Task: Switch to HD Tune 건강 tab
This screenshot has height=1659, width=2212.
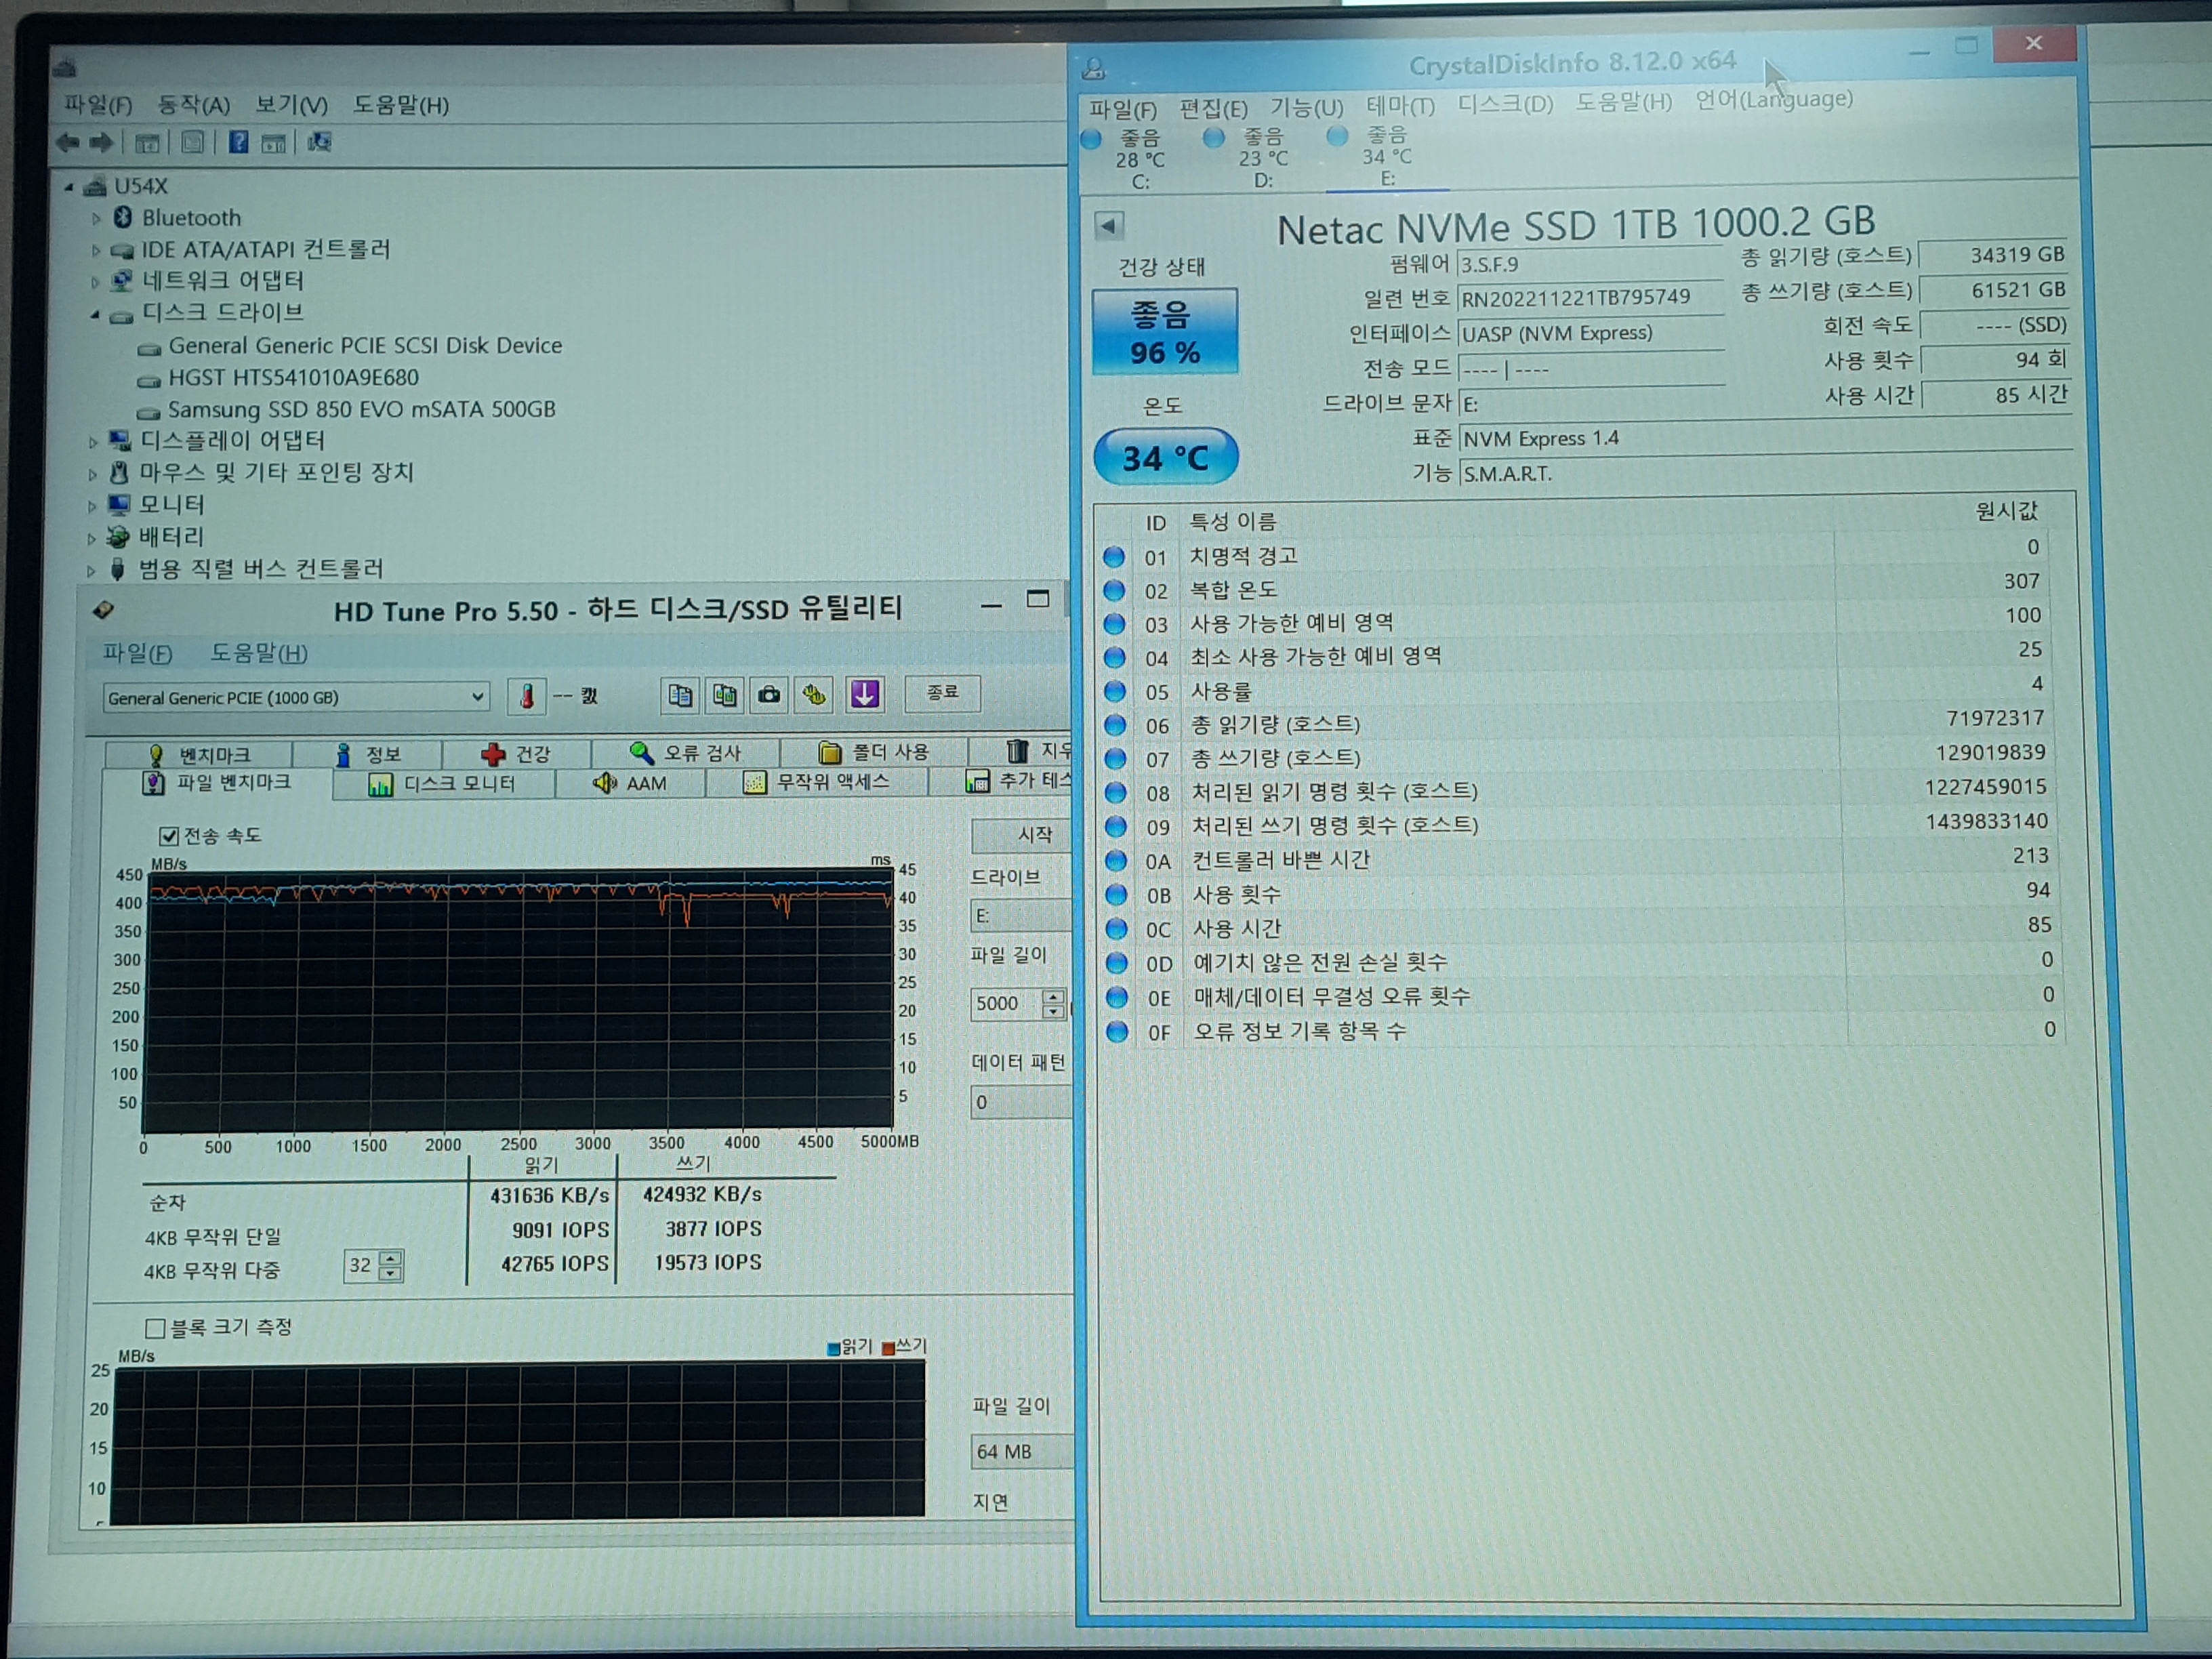Action: (x=516, y=753)
